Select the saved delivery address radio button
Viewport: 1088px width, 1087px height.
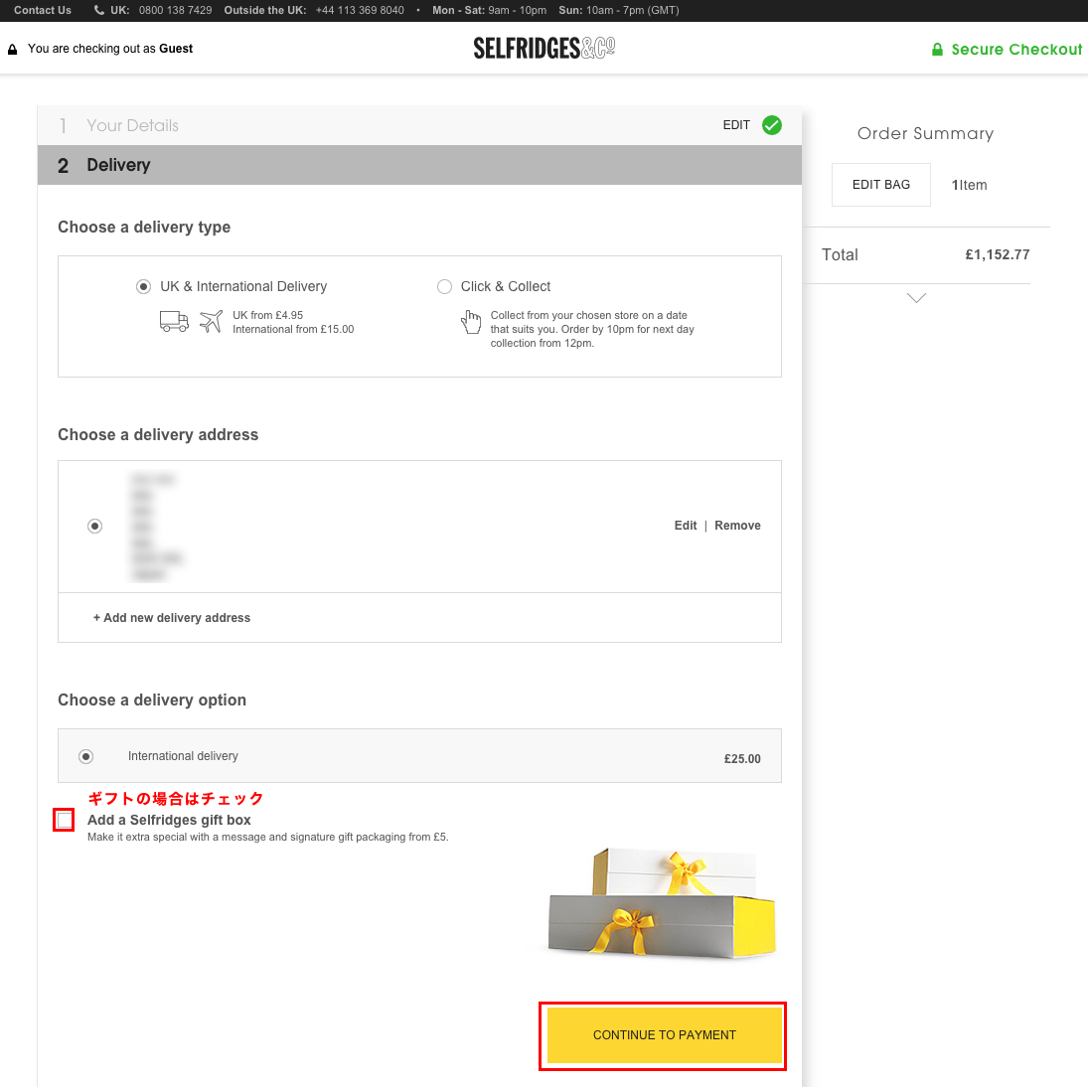tap(95, 526)
